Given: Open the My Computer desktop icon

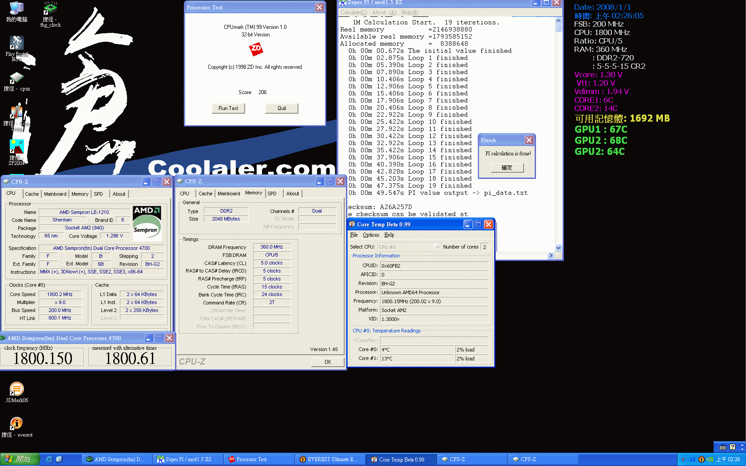Looking at the screenshot, I should [x=16, y=10].
